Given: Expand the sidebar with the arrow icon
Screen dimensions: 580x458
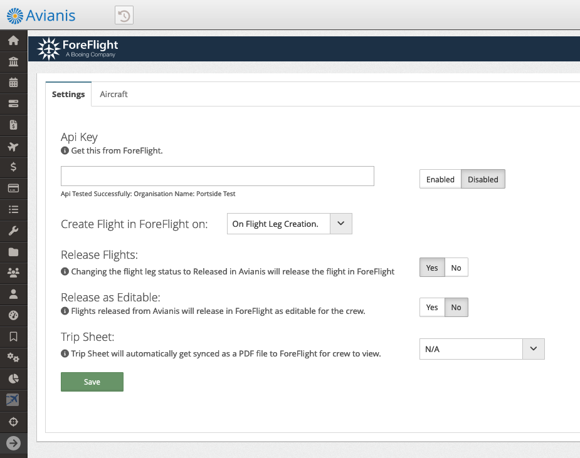Looking at the screenshot, I should coord(13,443).
